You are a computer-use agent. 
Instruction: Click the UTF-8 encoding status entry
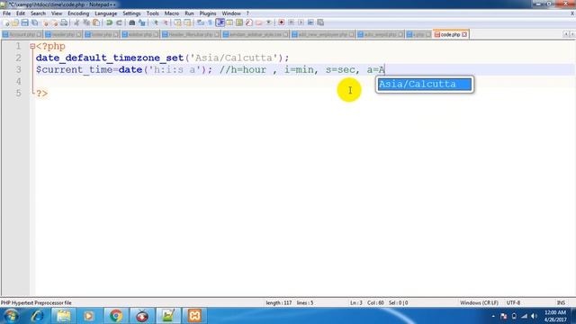point(513,303)
